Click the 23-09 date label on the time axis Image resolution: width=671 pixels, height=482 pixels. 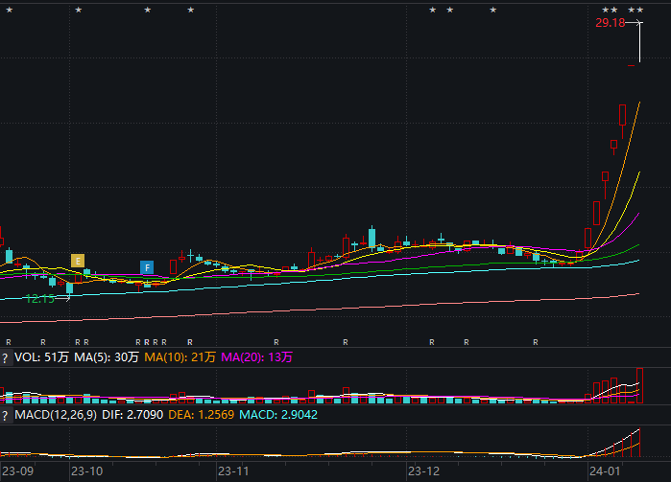18,471
